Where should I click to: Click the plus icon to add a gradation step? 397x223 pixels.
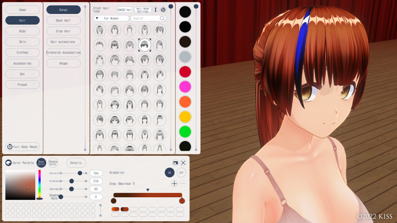[174, 183]
